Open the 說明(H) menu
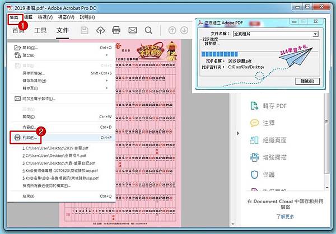Viewport: 336px width, 234px height. pos(87,17)
